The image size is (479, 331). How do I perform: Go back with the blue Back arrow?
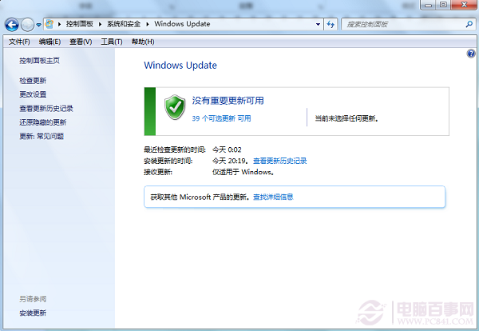click(x=12, y=25)
